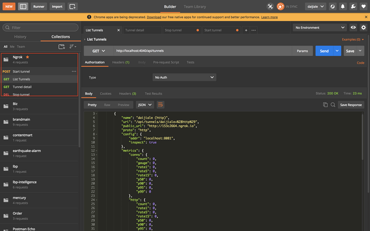
Task: Switch to the Team Library tab
Action: 195,6
